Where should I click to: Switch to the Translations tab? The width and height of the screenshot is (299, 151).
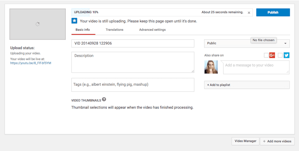(x=114, y=30)
